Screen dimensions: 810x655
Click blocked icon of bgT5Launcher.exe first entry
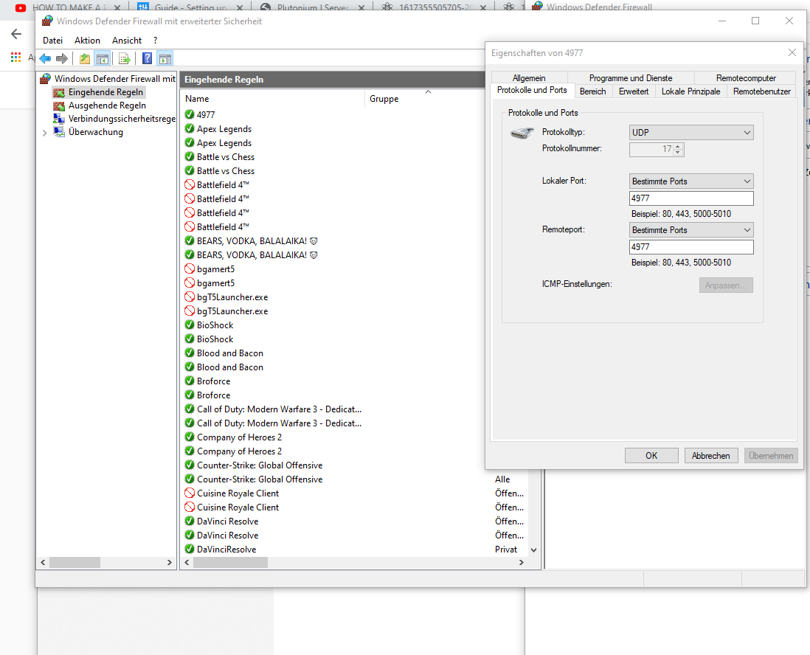pos(190,297)
